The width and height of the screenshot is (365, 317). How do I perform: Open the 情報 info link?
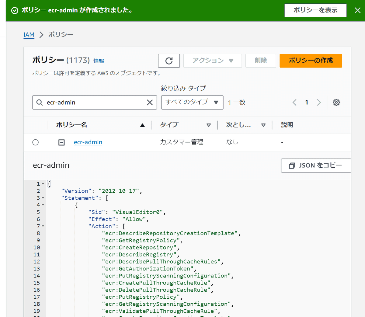click(99, 61)
